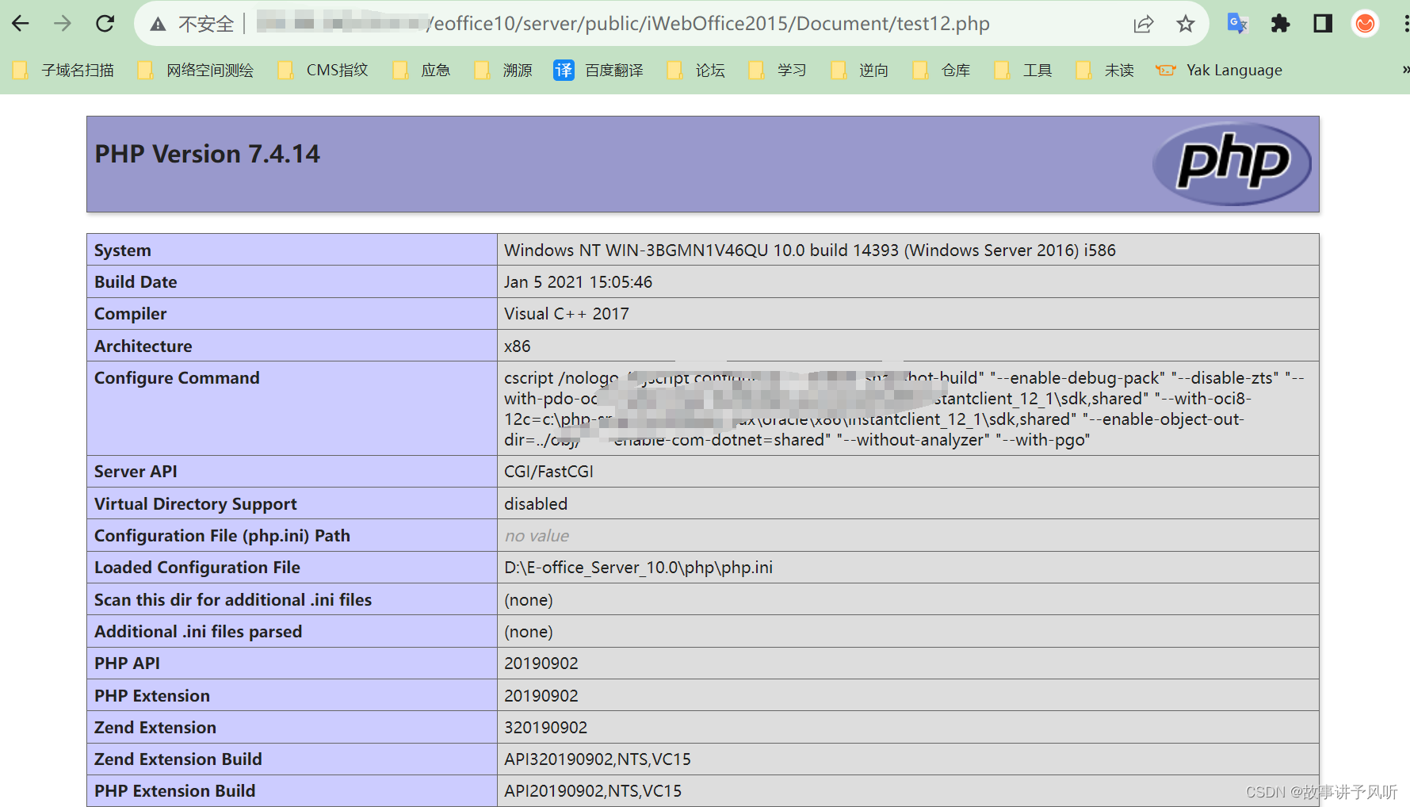The width and height of the screenshot is (1410, 807).
Task: Select the Windows NT WIN-3BGMN1V46QU system value
Action: point(810,251)
